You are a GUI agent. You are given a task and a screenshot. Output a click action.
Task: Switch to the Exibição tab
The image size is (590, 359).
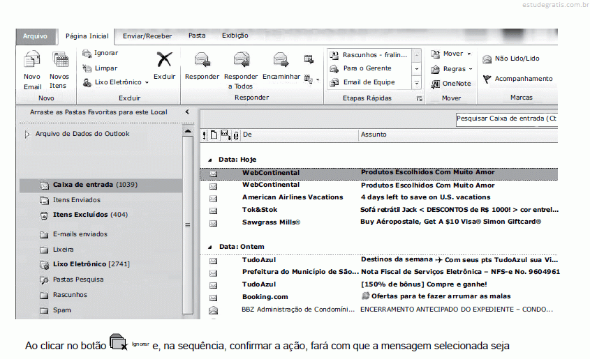coord(235,36)
